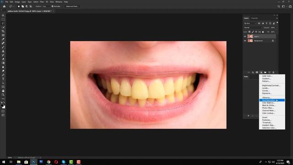Select the Gradient tool
293x165 pixels.
pos(3,63)
